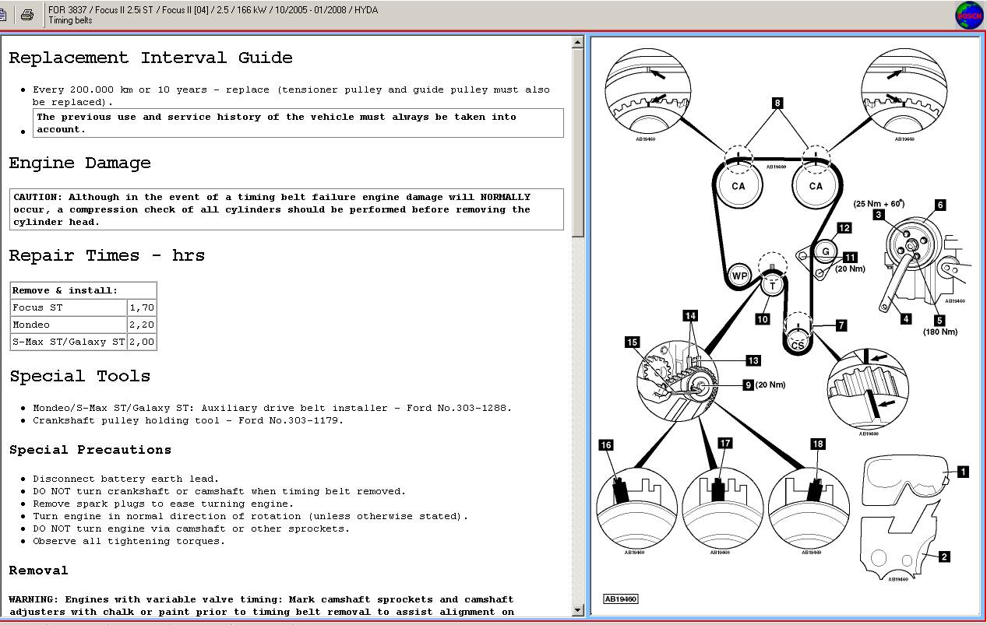The image size is (987, 625).
Task: Click callout number 16 above the bottom-left circle
Action: click(605, 445)
